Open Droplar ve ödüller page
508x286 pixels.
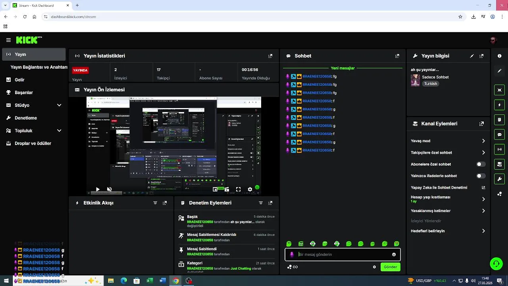pos(34,143)
